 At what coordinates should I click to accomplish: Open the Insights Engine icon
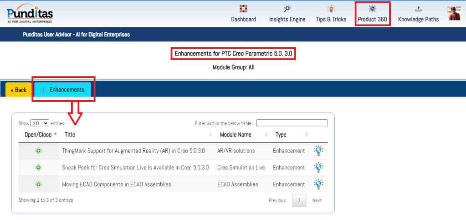(287, 9)
